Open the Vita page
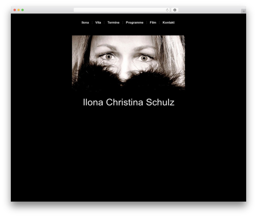Image resolution: width=257 pixels, height=217 pixels. click(x=98, y=23)
